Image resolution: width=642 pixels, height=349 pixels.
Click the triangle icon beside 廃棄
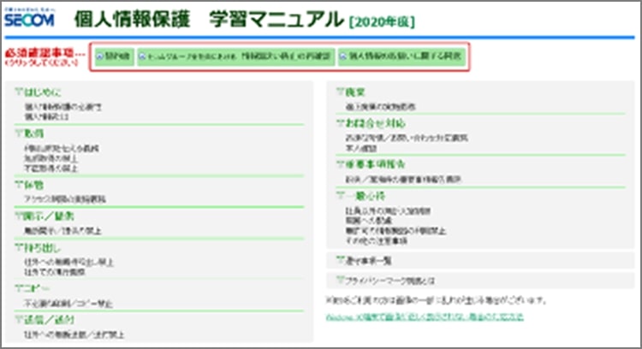(x=340, y=92)
